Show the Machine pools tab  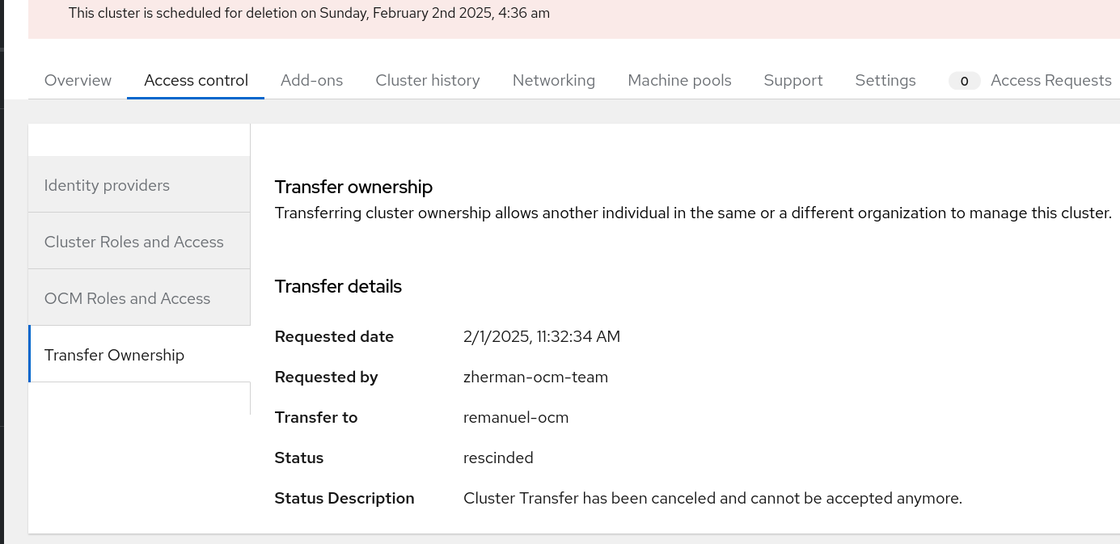(x=679, y=81)
